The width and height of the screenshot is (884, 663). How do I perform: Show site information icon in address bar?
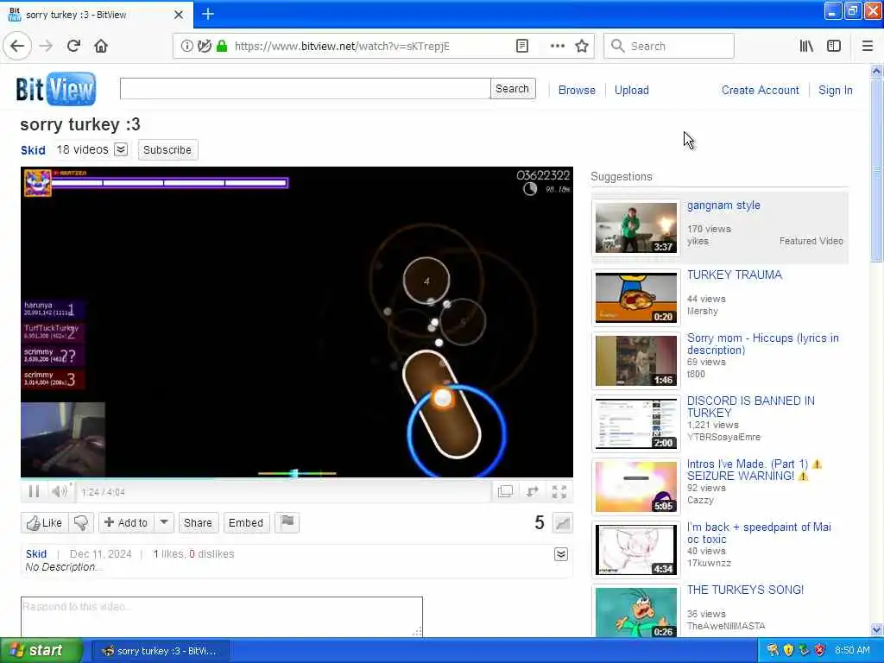tap(186, 46)
